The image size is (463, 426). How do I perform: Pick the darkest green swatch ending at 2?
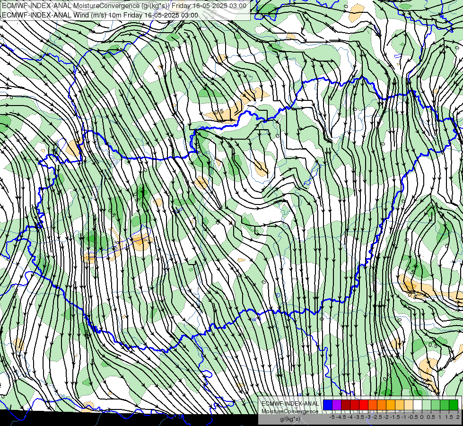pyautogui.click(x=454, y=405)
